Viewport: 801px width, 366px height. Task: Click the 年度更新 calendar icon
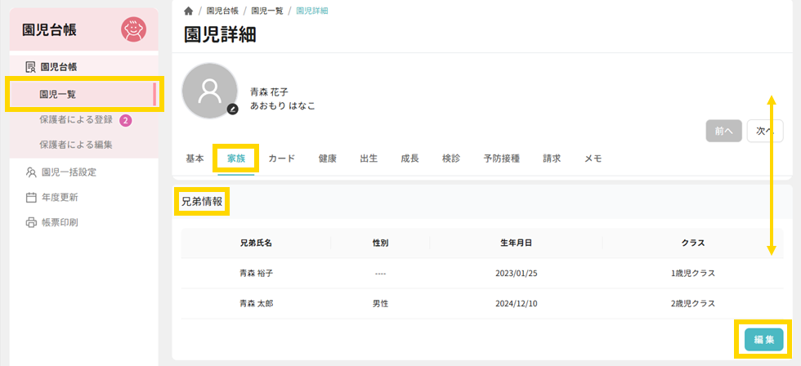click(x=31, y=198)
